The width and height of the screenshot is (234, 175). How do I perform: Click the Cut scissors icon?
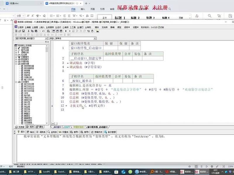[28, 31]
